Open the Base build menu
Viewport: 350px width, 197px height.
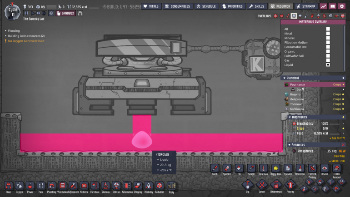(9, 187)
